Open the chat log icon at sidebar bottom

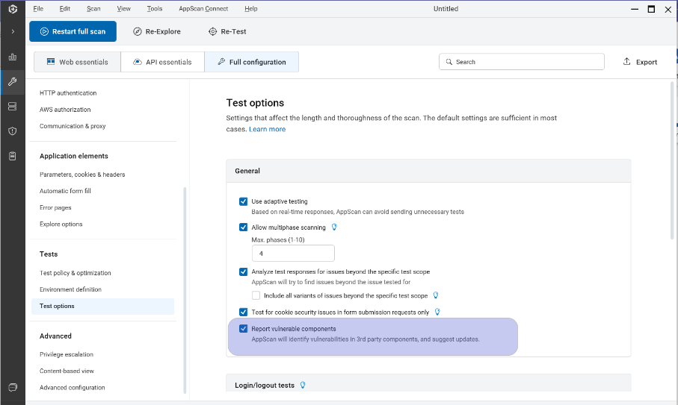point(13,387)
